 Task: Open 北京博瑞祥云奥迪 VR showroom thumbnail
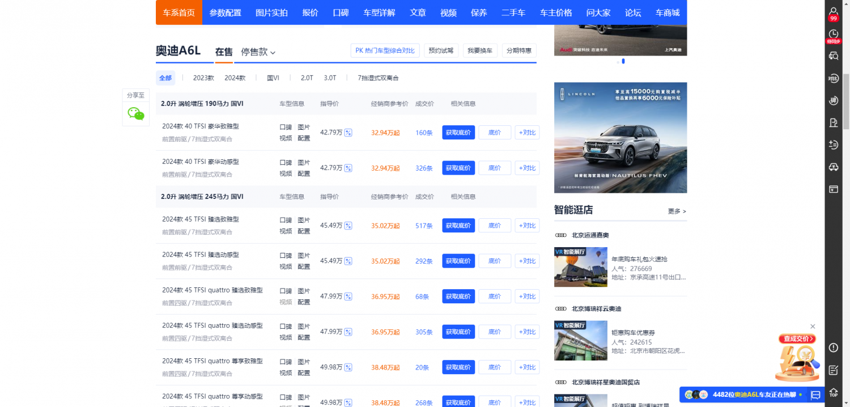pos(581,341)
